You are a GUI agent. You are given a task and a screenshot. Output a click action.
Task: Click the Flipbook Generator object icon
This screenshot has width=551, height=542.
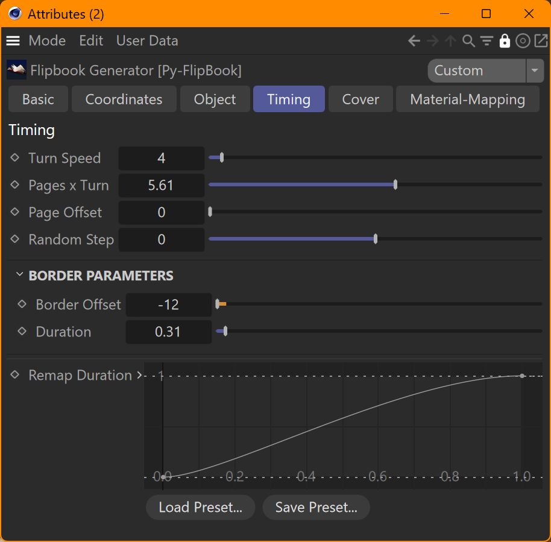pos(16,69)
